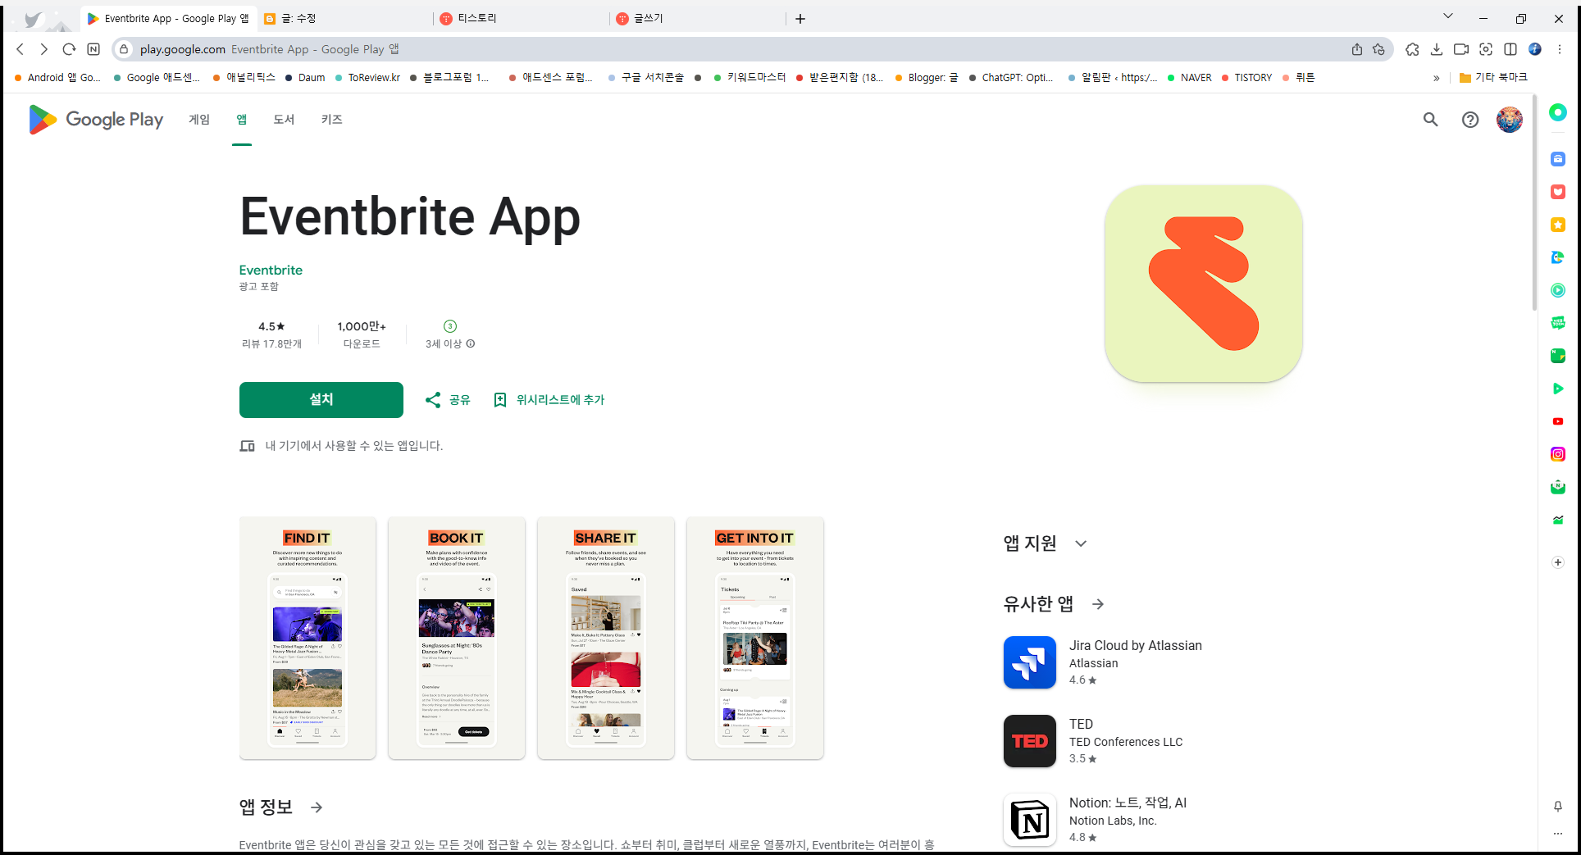Viewport: 1581px width, 855px height.
Task: Open browser extensions menu
Action: tap(1412, 49)
